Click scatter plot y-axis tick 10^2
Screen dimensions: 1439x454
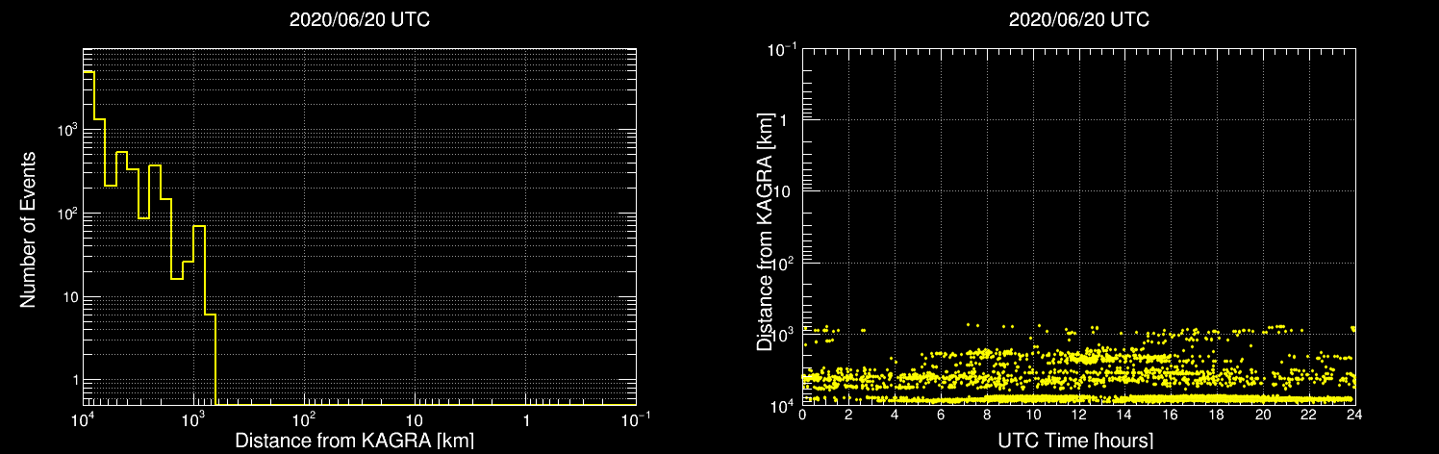784,262
